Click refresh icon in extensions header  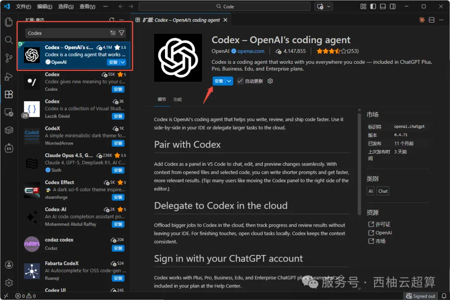(x=112, y=20)
